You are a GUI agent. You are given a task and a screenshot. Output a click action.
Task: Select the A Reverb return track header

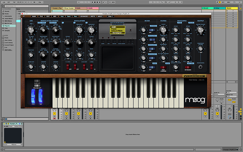pos(207,8)
